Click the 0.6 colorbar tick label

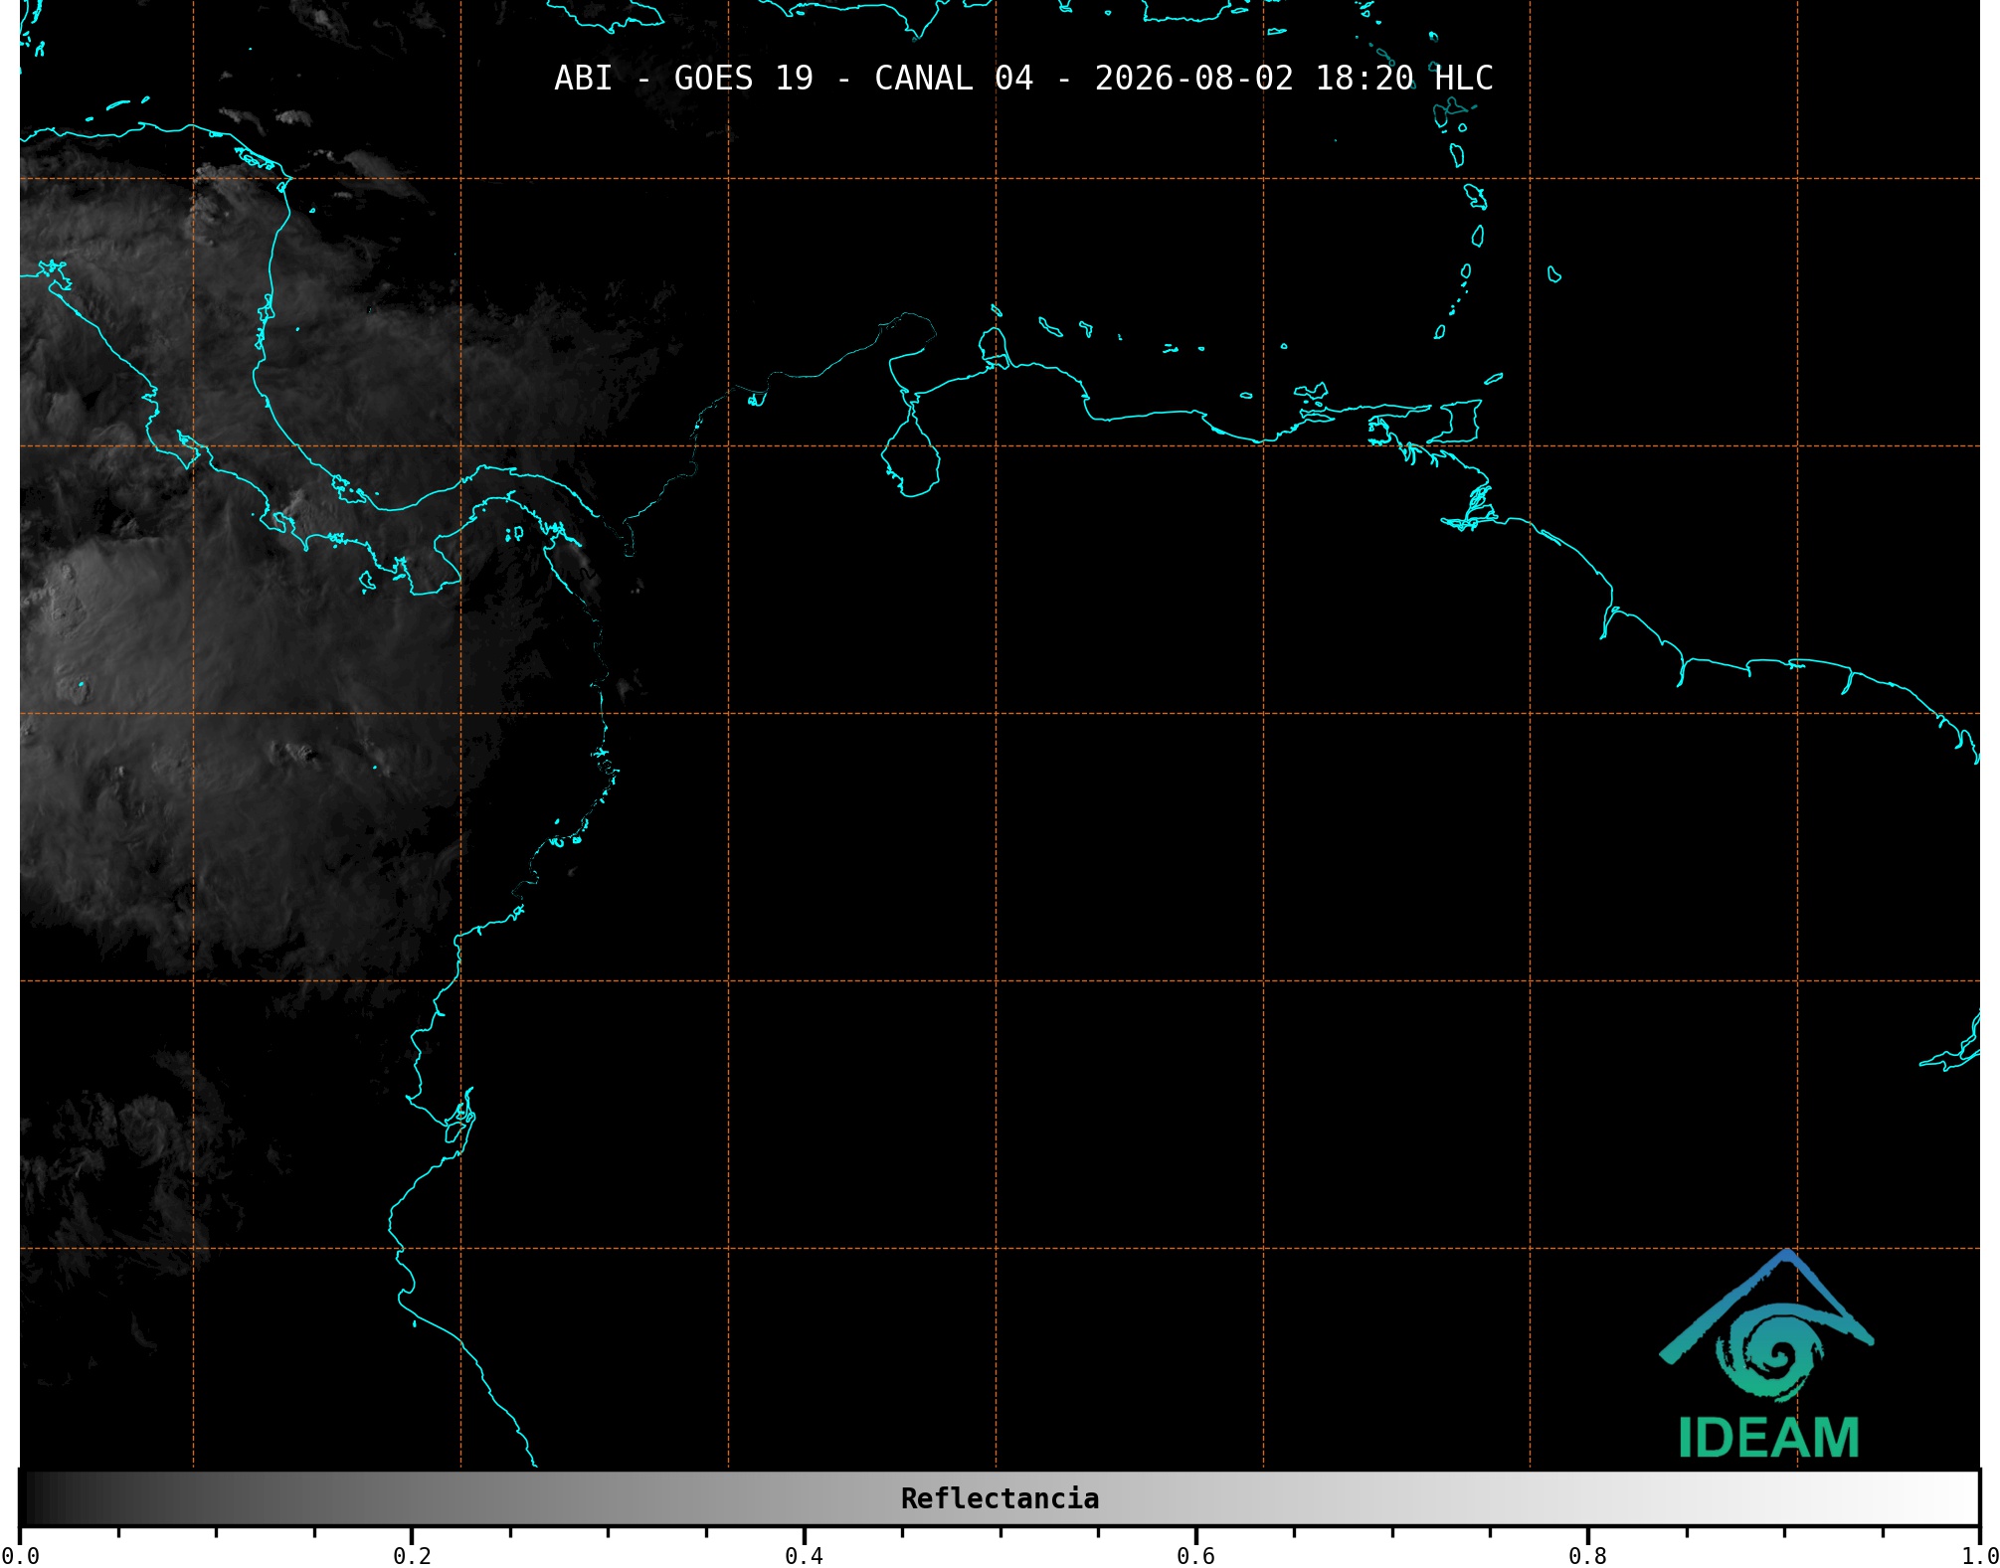(1195, 1556)
